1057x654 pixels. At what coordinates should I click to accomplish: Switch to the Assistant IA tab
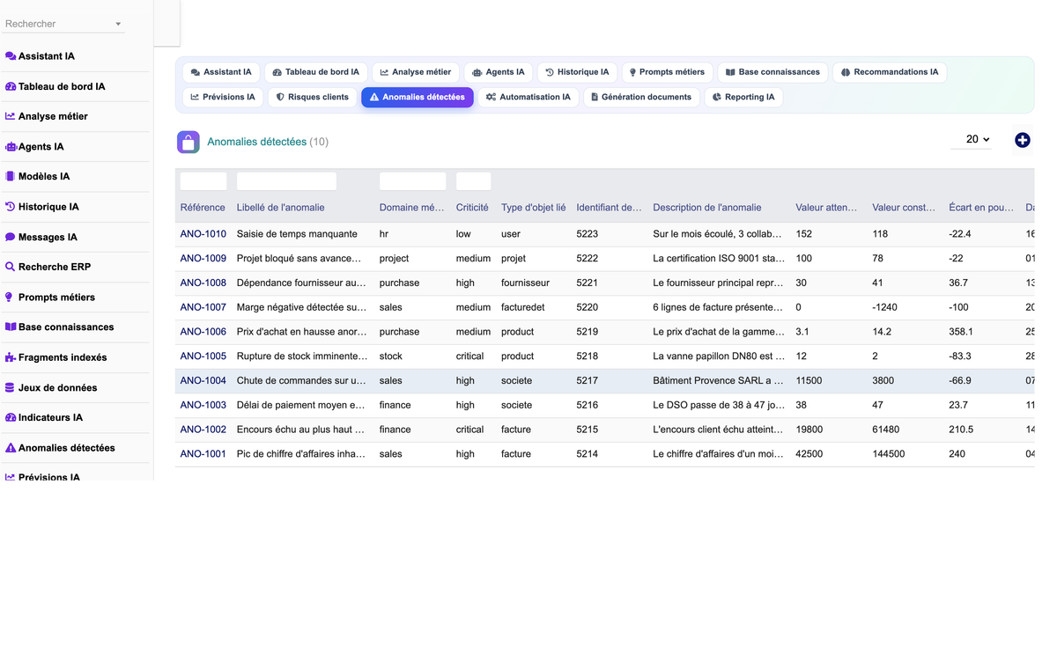[x=221, y=72]
